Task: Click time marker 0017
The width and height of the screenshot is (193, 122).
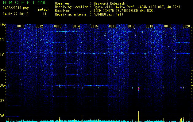Action: click(x=131, y=26)
